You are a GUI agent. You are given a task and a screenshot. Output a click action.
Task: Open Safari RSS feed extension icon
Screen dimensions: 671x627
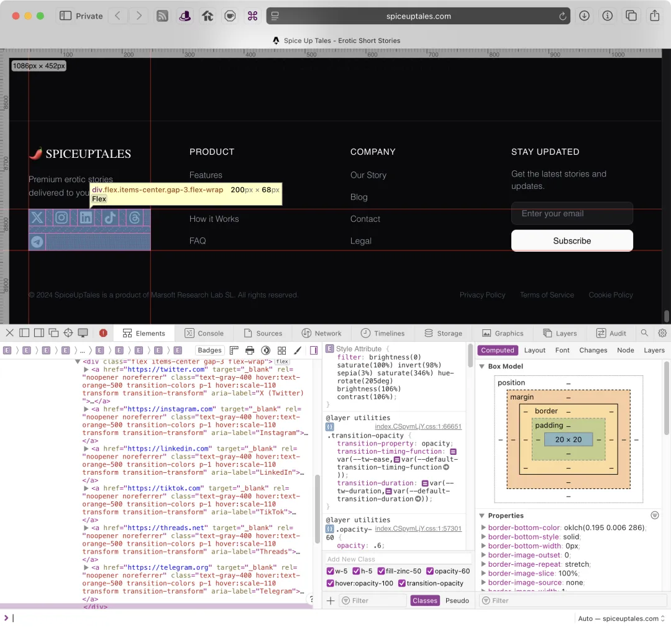[x=162, y=16]
